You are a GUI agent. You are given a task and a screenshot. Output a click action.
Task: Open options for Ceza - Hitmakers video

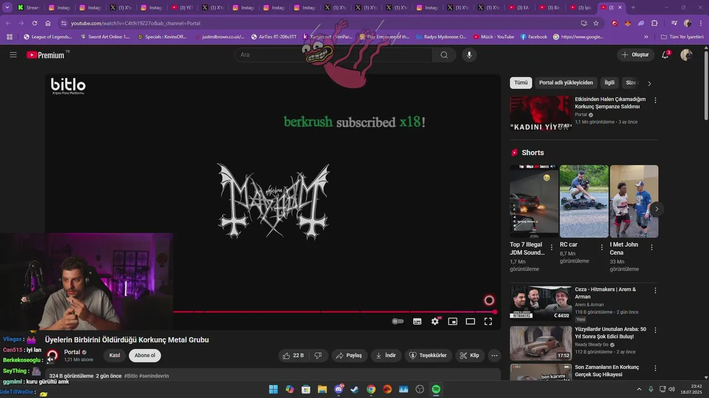point(655,290)
